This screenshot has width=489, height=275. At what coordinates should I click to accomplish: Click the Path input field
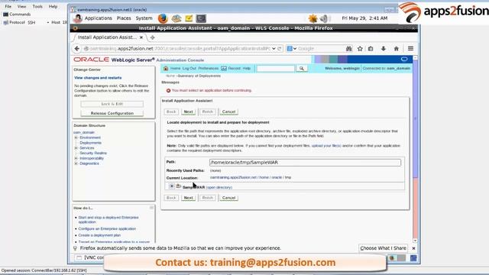[x=305, y=163]
